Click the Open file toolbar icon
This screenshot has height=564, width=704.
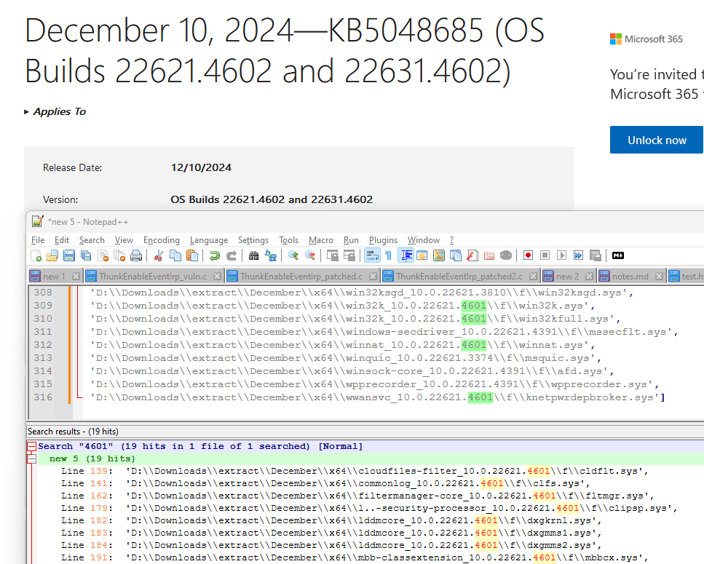(x=52, y=255)
